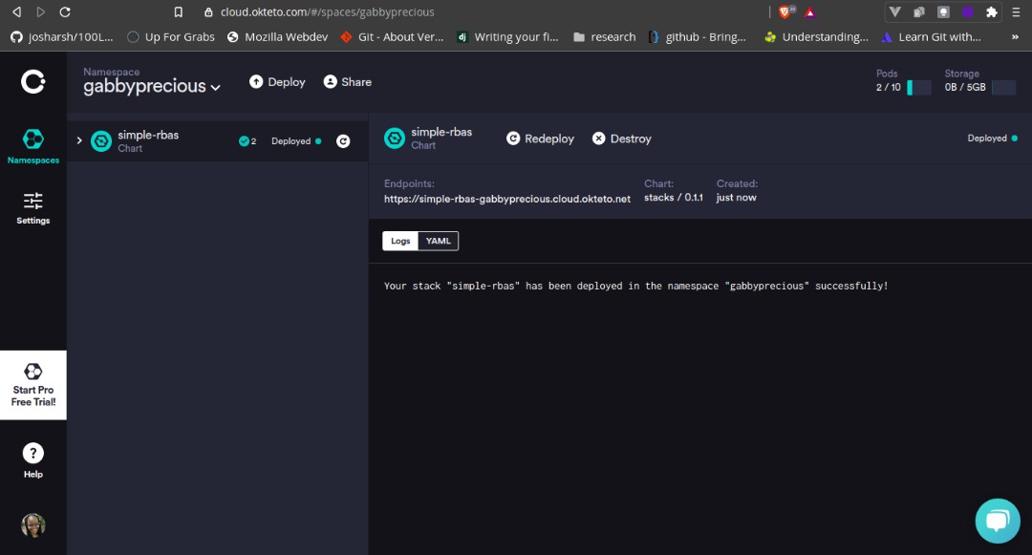Open Learn Git with... bookmark
Screen dimensions: 1032x555
(932, 37)
